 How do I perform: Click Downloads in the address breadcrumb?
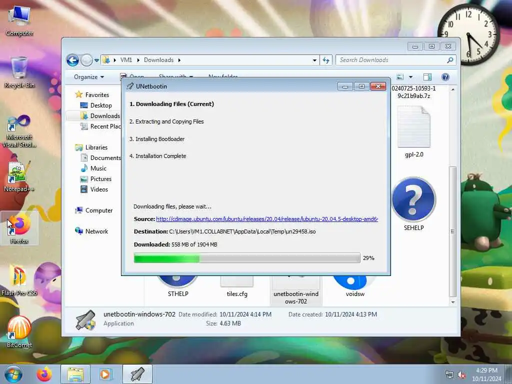coord(158,60)
